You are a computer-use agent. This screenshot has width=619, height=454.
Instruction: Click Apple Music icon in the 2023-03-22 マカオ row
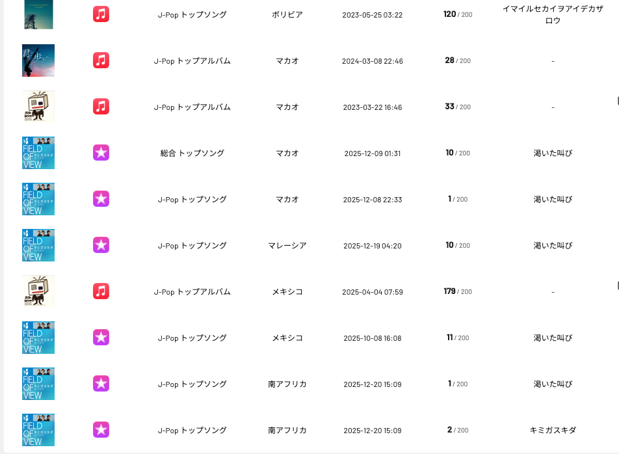[x=101, y=107]
